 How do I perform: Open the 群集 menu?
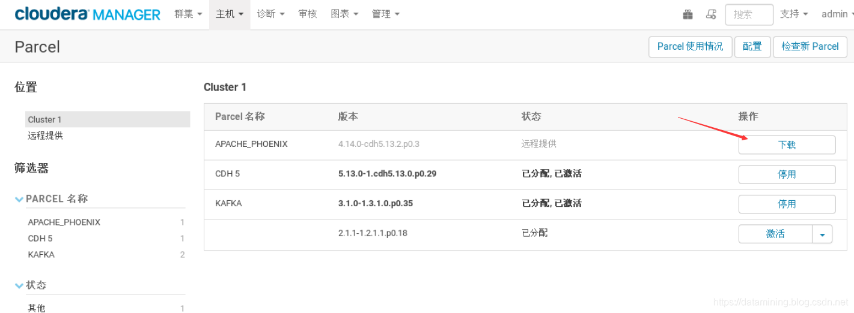point(188,14)
